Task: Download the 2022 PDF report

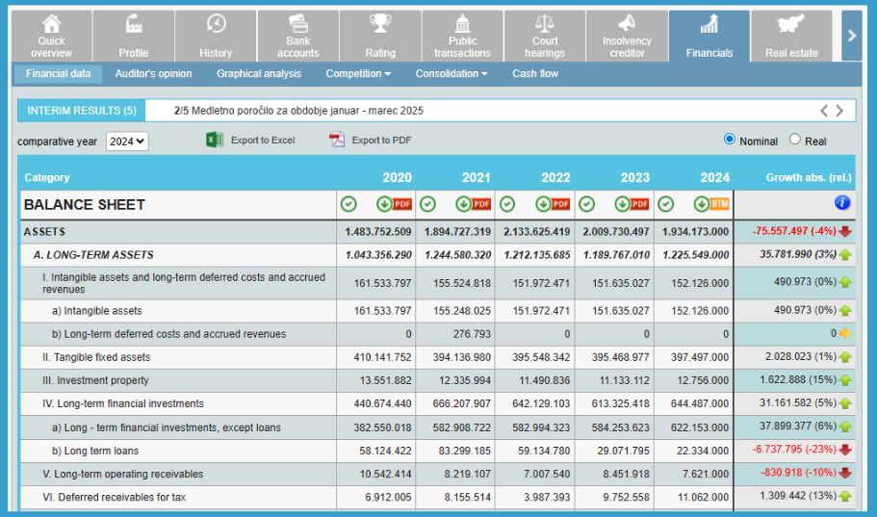Action: tap(554, 204)
